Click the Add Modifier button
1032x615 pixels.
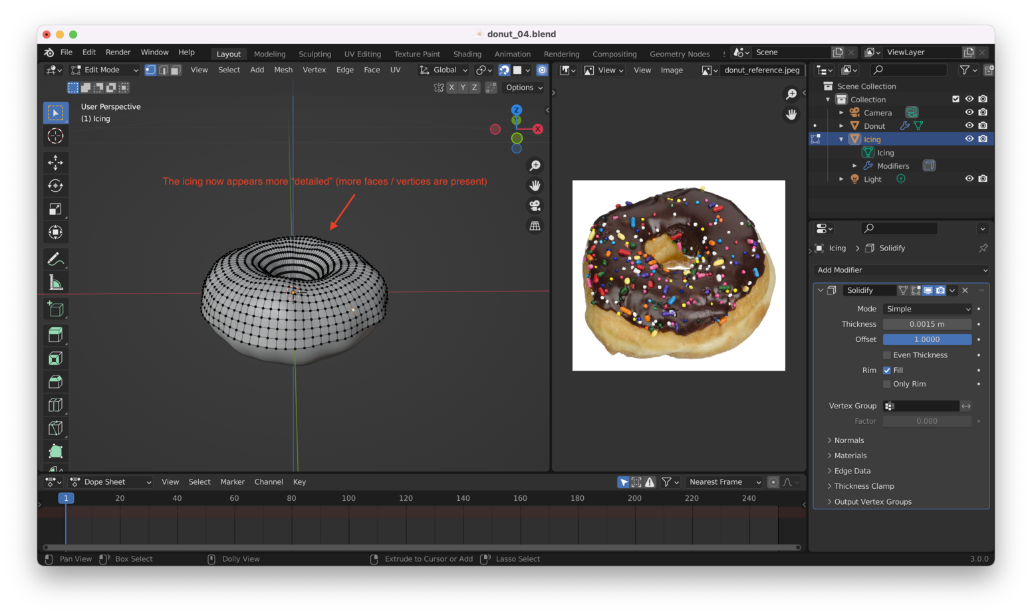point(900,270)
